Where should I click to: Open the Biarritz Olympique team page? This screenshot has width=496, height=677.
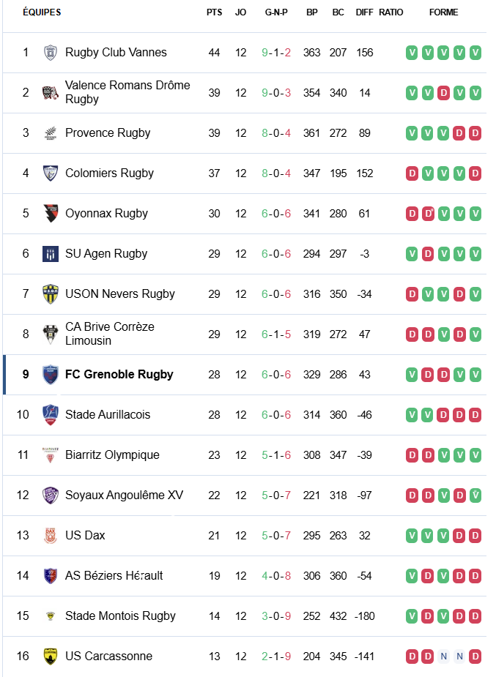[x=112, y=455]
